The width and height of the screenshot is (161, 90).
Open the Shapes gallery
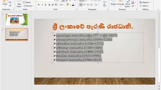[113, 4]
